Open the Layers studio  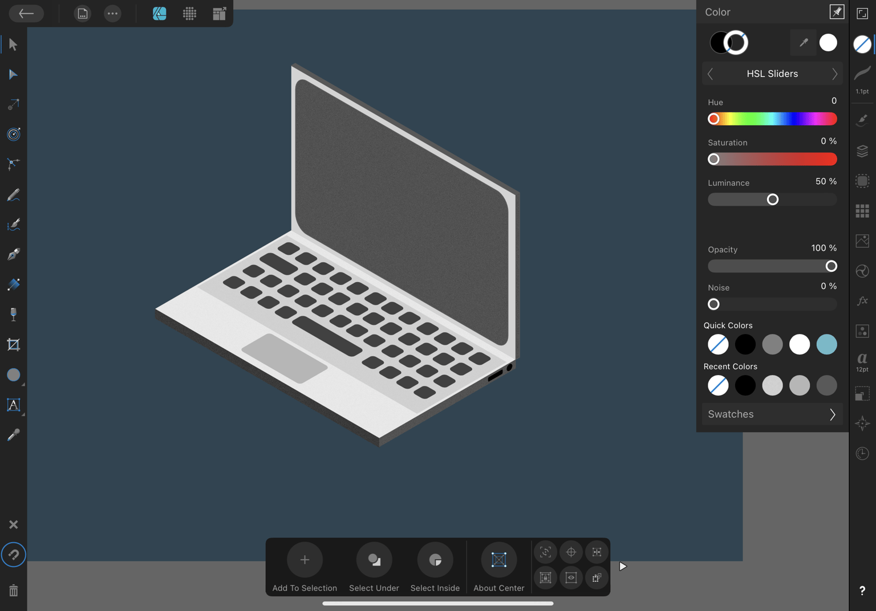(862, 151)
